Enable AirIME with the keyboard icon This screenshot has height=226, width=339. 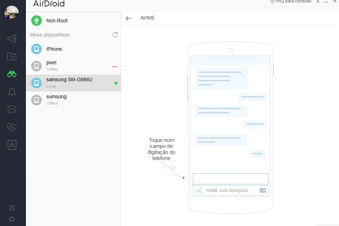(262, 190)
